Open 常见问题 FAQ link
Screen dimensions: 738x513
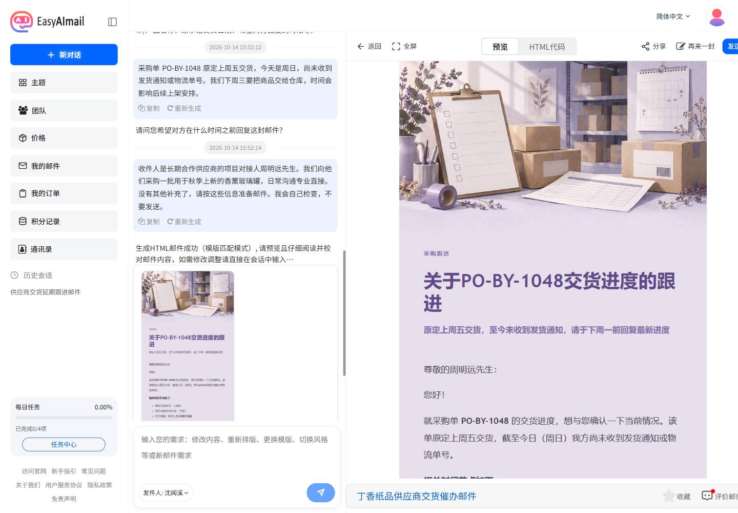pyautogui.click(x=93, y=471)
